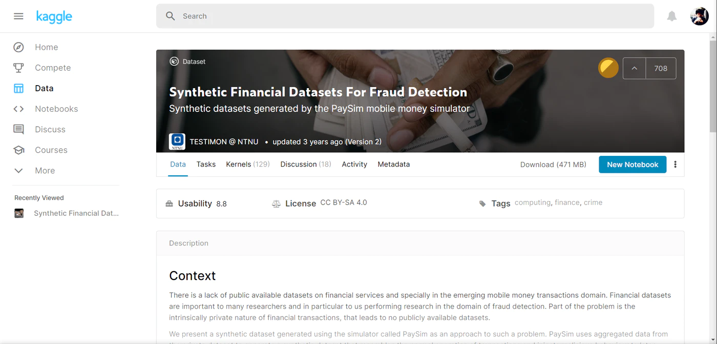Click the New Notebook button
The image size is (717, 344).
[x=632, y=165]
